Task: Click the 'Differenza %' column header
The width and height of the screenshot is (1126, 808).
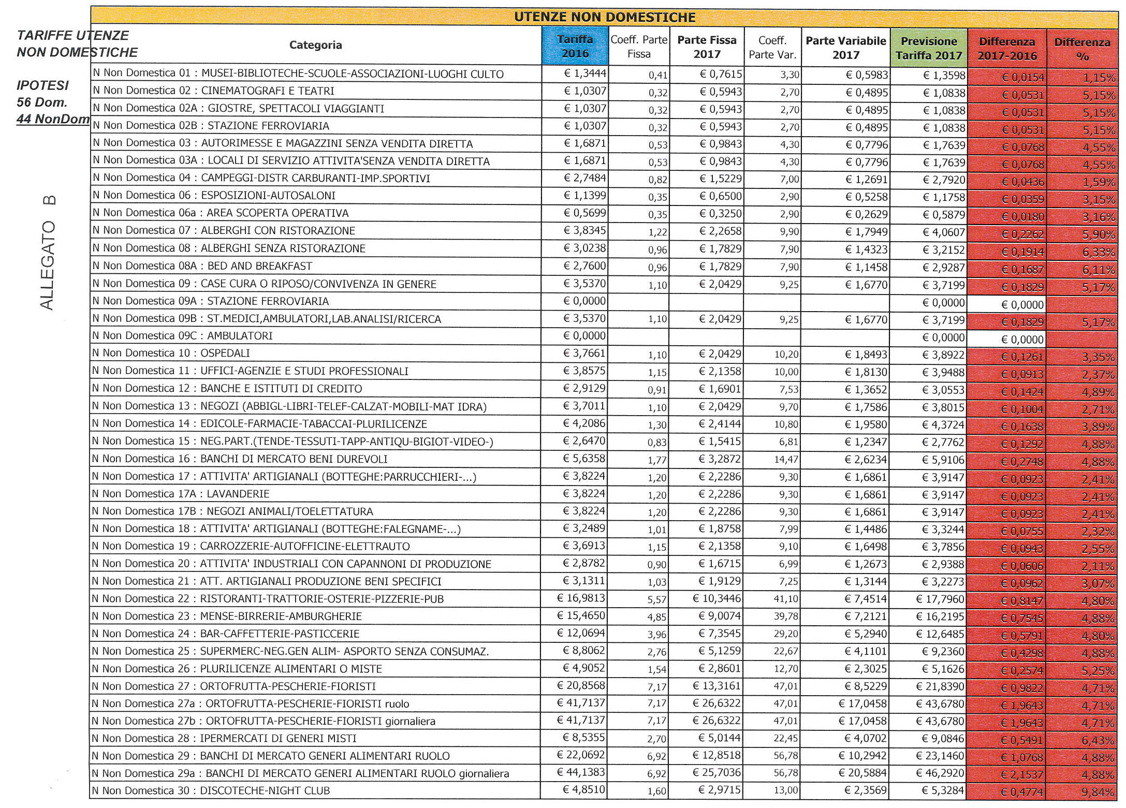Action: point(1082,49)
